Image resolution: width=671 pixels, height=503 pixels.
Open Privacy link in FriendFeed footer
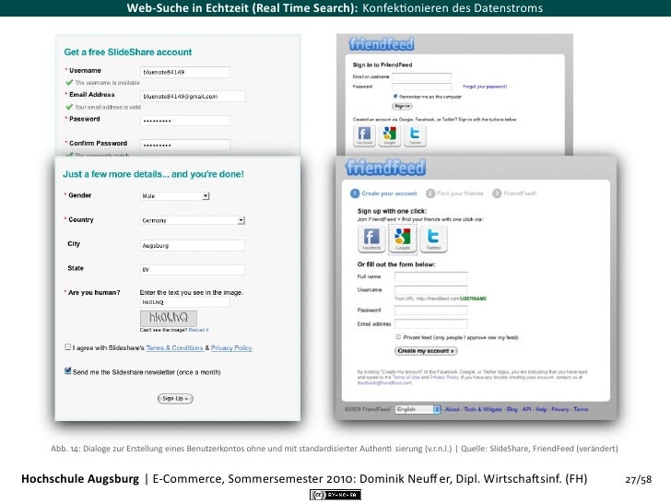pos(560,409)
